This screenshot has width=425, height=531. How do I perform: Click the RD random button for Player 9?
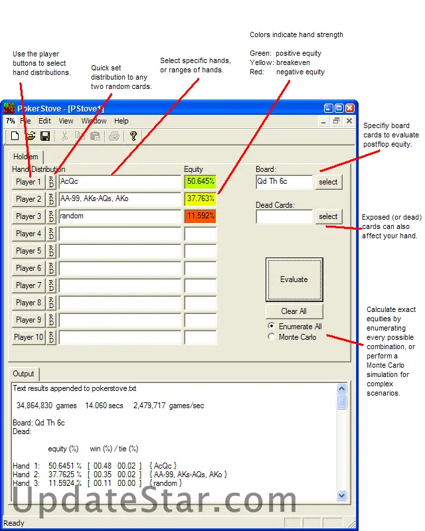point(51,320)
